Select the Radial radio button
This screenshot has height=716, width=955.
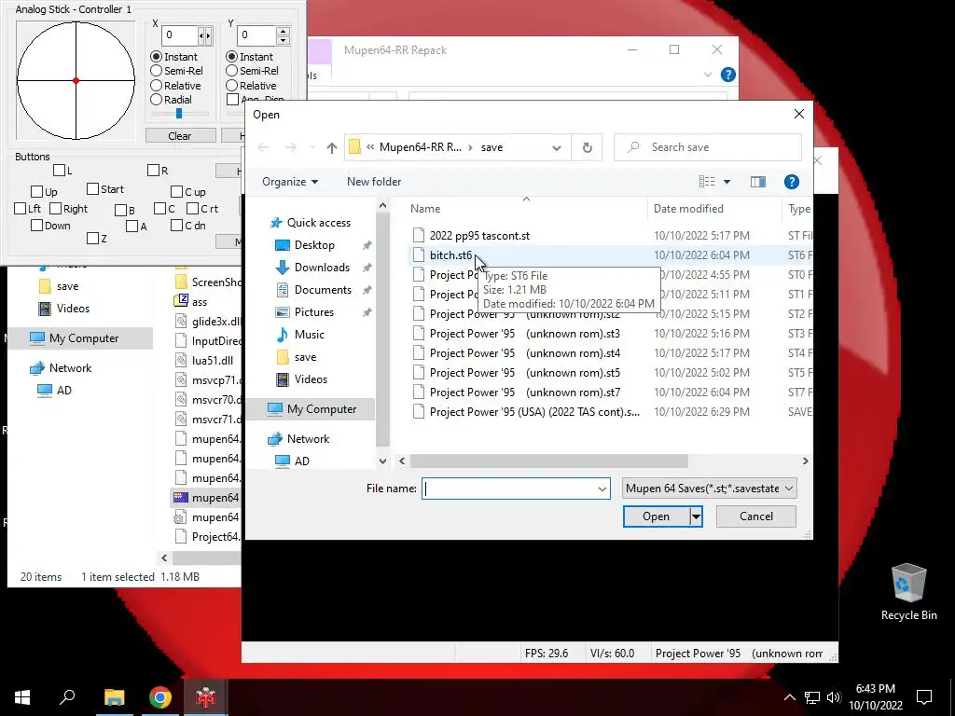pyautogui.click(x=157, y=100)
